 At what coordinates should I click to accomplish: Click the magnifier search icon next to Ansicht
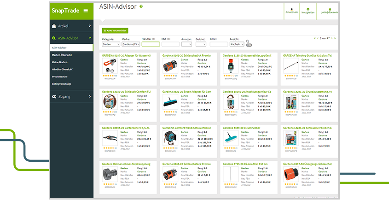(x=248, y=41)
